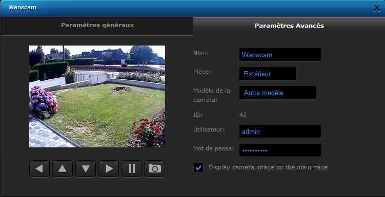The image size is (385, 197).
Task: Select the Paramètres Avancés tab
Action: coord(289,26)
